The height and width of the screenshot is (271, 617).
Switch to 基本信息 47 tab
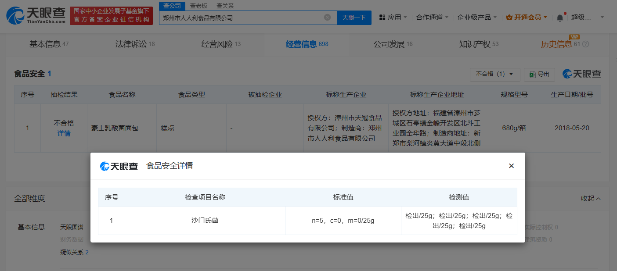point(49,44)
